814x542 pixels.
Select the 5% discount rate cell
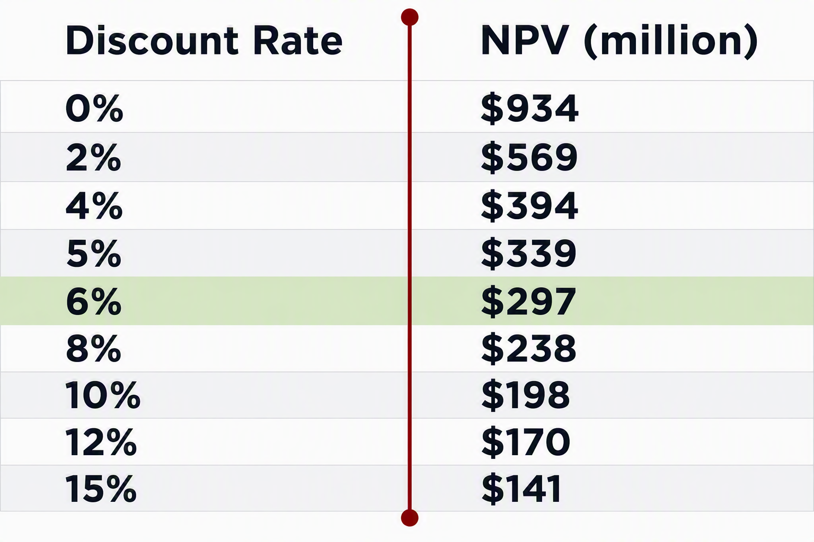(x=94, y=254)
